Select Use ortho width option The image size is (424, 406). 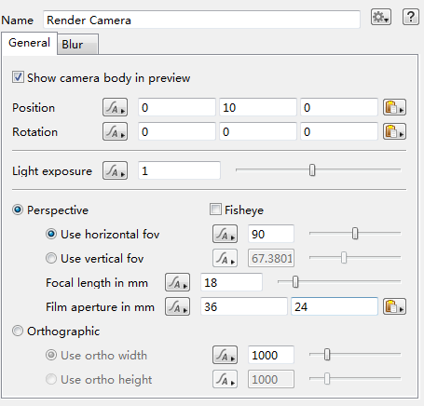(51, 355)
